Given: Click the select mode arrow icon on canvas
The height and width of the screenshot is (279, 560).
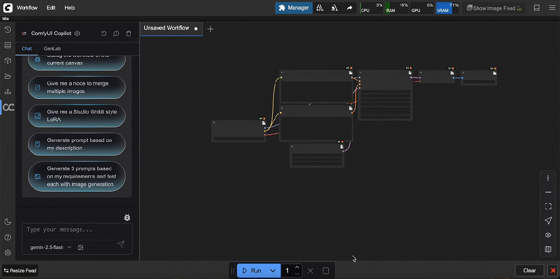Looking at the screenshot, I should (548, 221).
